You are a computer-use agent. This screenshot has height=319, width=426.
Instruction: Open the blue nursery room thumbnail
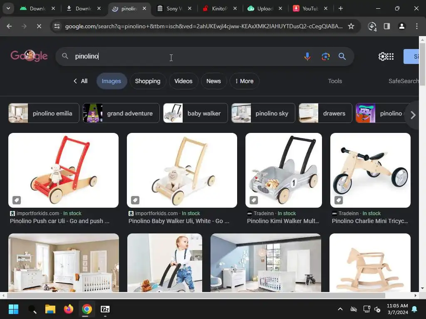tap(266, 263)
